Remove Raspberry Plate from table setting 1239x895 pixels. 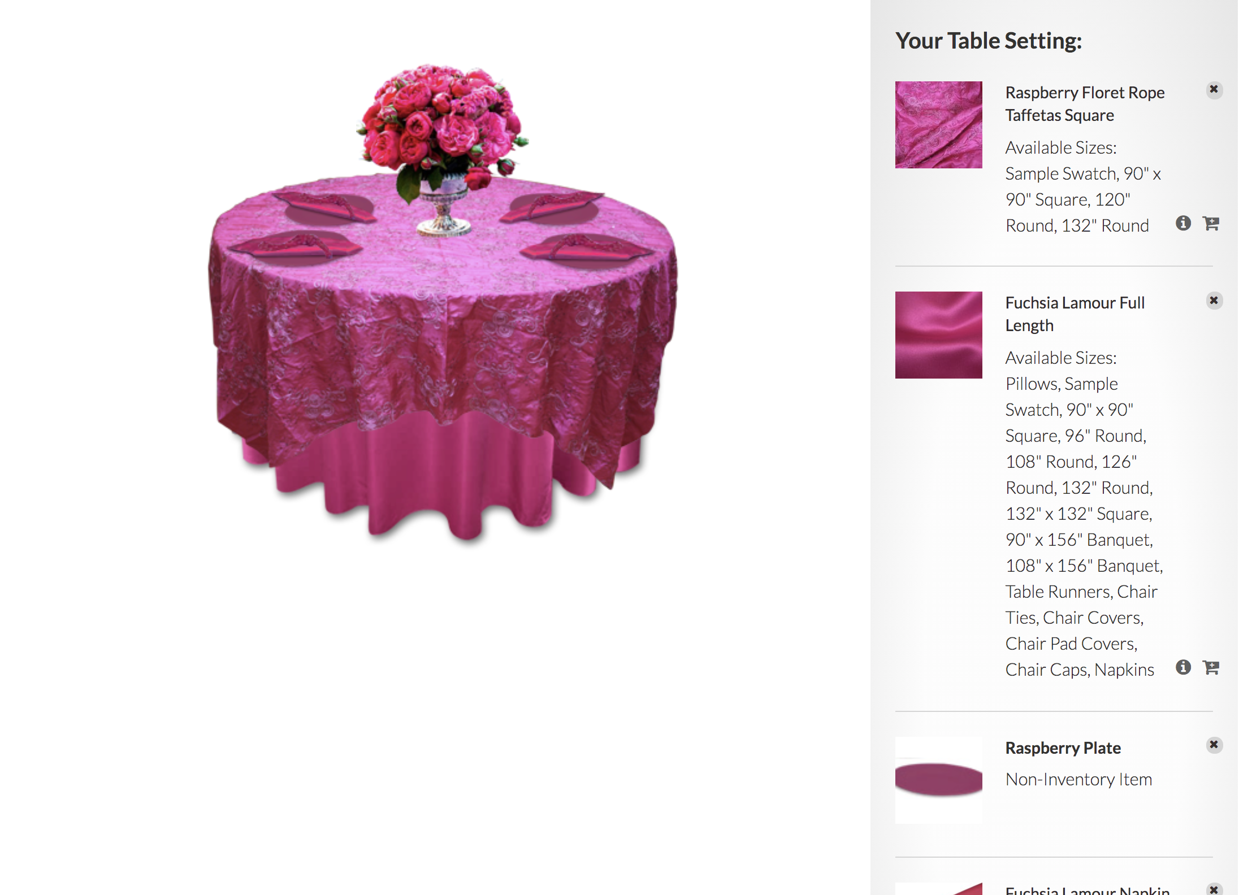point(1214,745)
